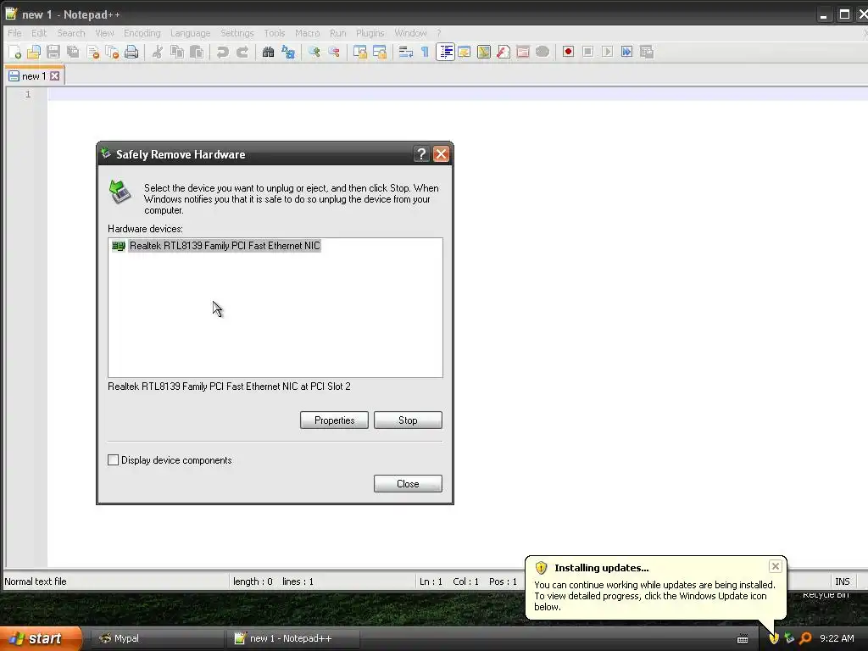The image size is (868, 651).
Task: Open the Language menu
Action: (190, 33)
